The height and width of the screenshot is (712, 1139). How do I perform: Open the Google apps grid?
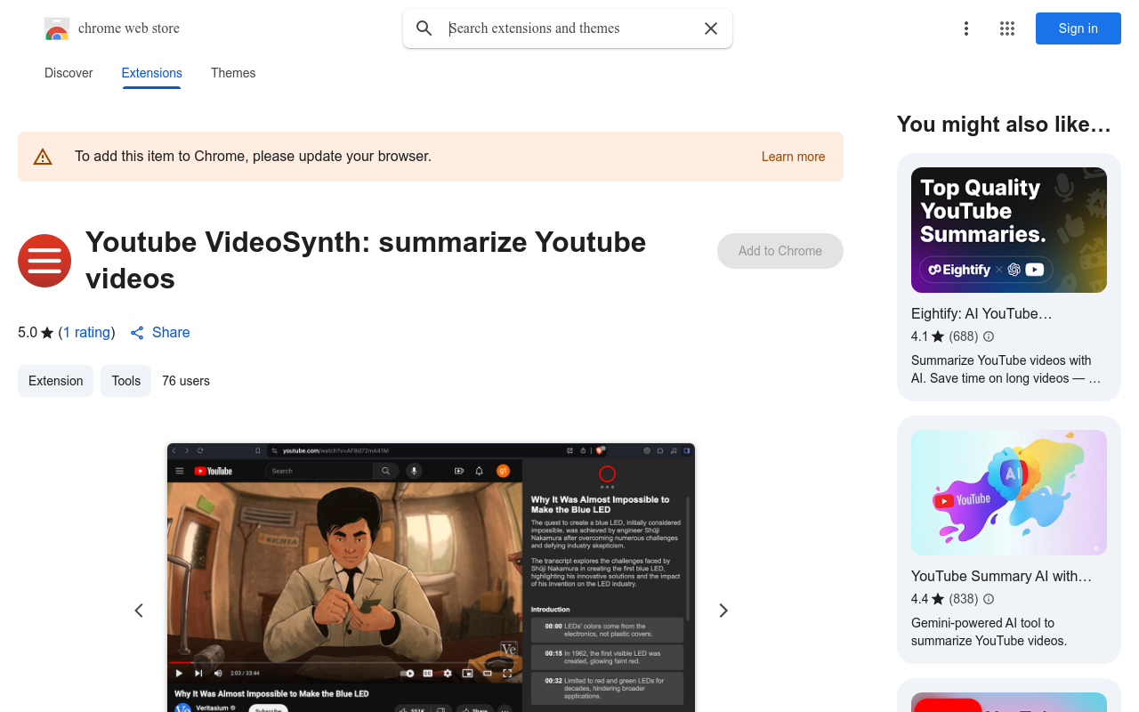point(1007,28)
